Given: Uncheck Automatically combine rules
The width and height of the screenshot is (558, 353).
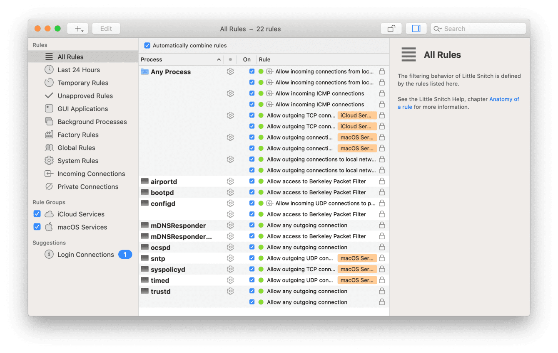Looking at the screenshot, I should click(x=147, y=46).
